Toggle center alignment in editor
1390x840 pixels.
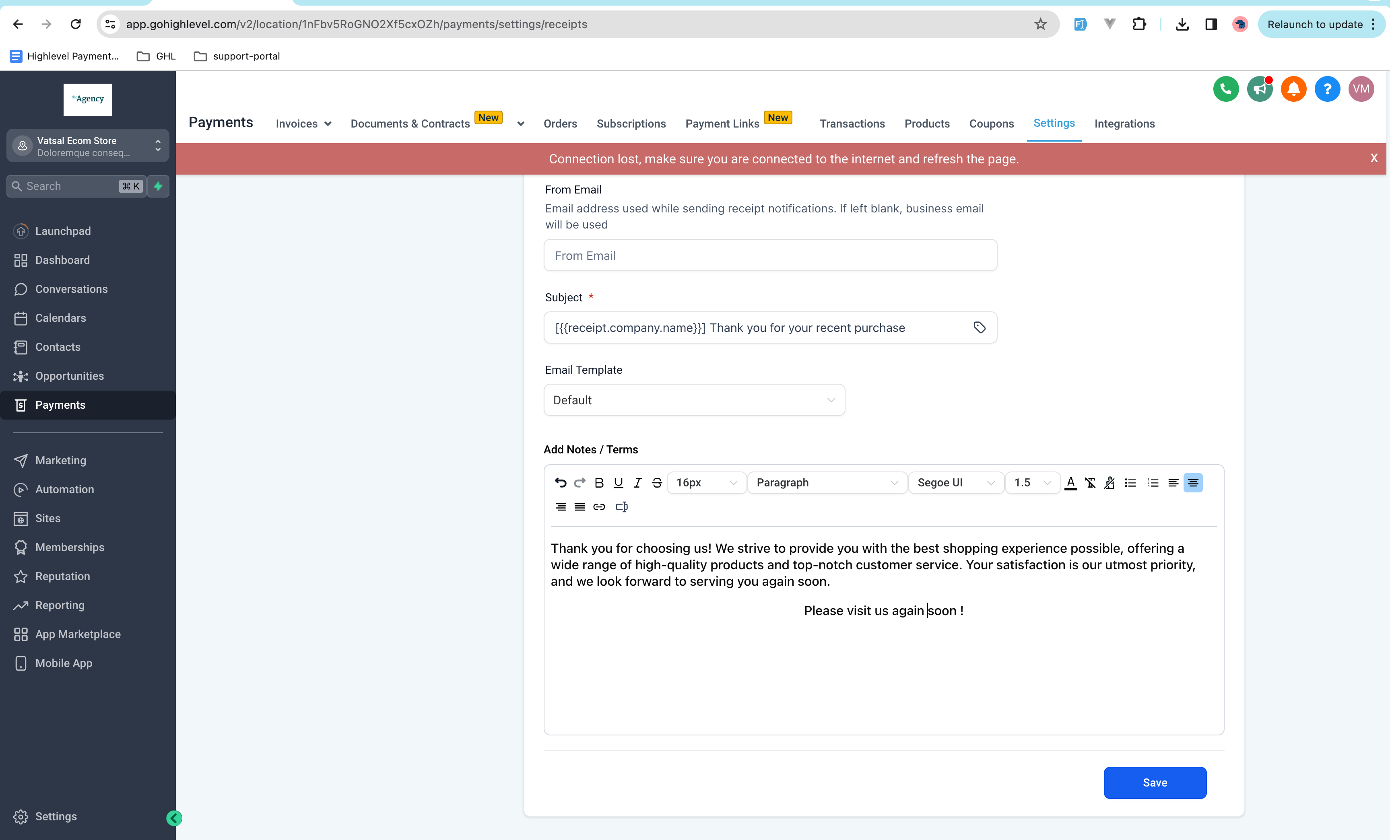[1193, 483]
